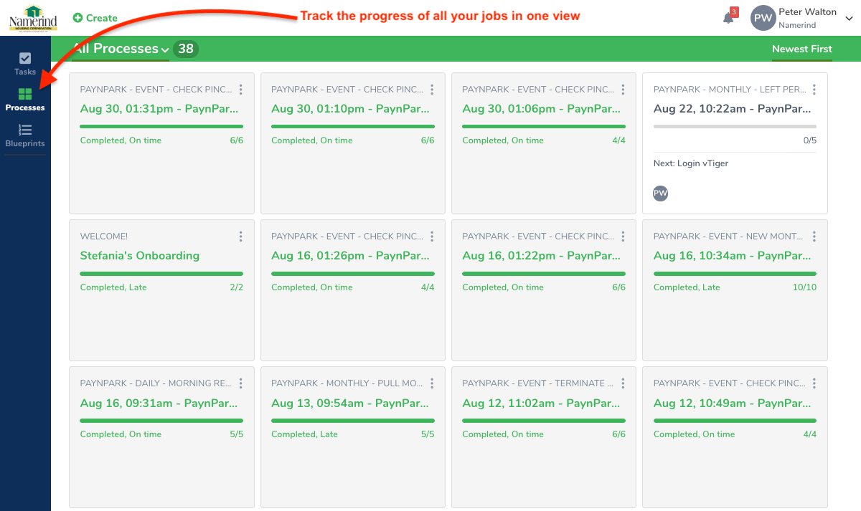Click the Create button
This screenshot has width=861, height=511.
(94, 17)
